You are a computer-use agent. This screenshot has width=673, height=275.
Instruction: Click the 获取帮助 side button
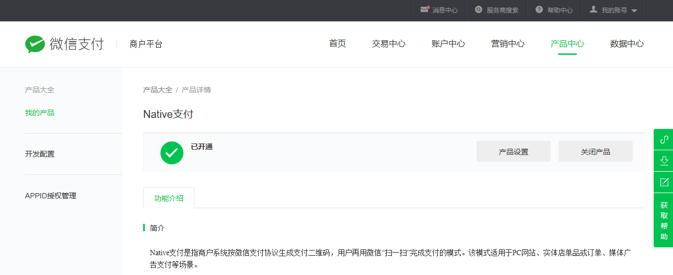coord(664,220)
